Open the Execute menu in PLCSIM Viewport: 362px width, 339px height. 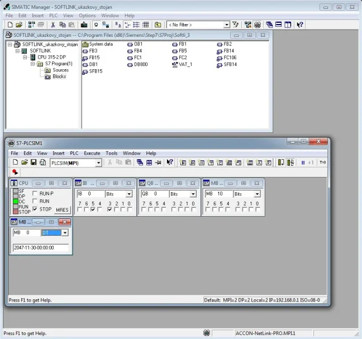point(92,153)
